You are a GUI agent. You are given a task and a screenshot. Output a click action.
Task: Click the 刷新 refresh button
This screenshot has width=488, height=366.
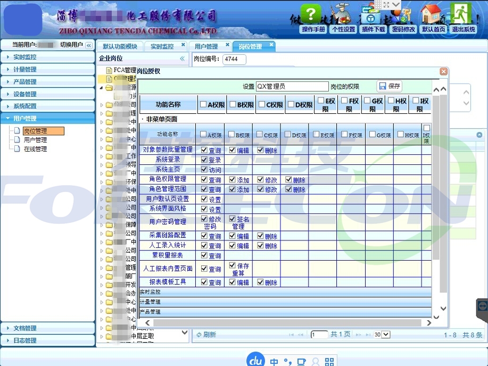(206, 335)
